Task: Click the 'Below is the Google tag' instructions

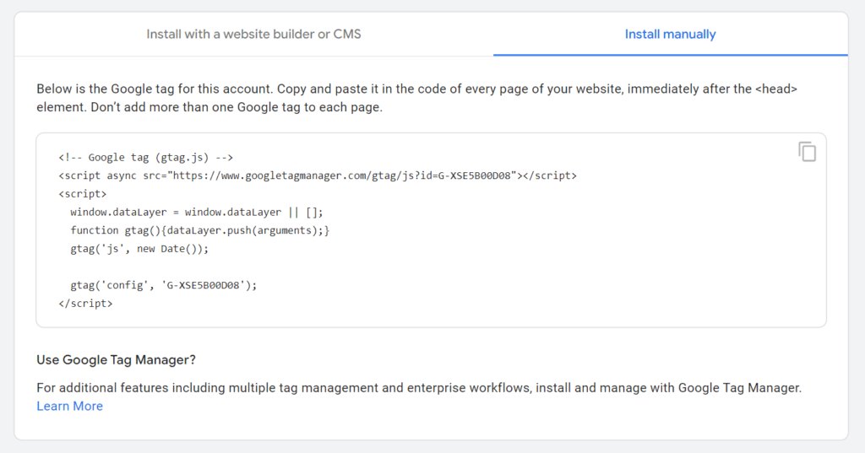Action: (x=417, y=98)
